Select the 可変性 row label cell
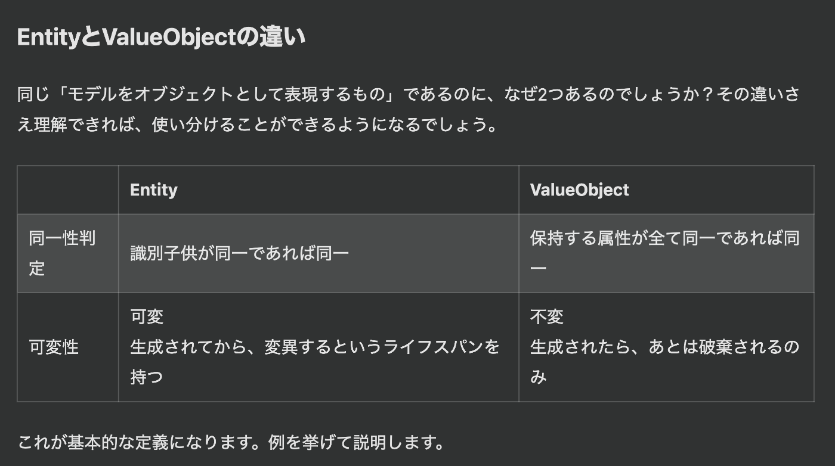 click(x=68, y=347)
